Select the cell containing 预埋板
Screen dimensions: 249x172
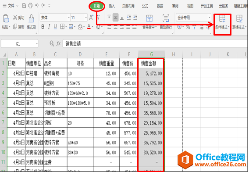pyautogui.click(x=55, y=103)
